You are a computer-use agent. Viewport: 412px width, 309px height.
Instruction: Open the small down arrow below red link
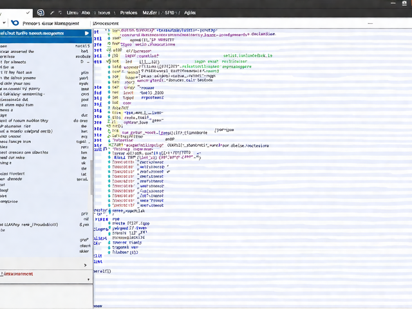89,279
